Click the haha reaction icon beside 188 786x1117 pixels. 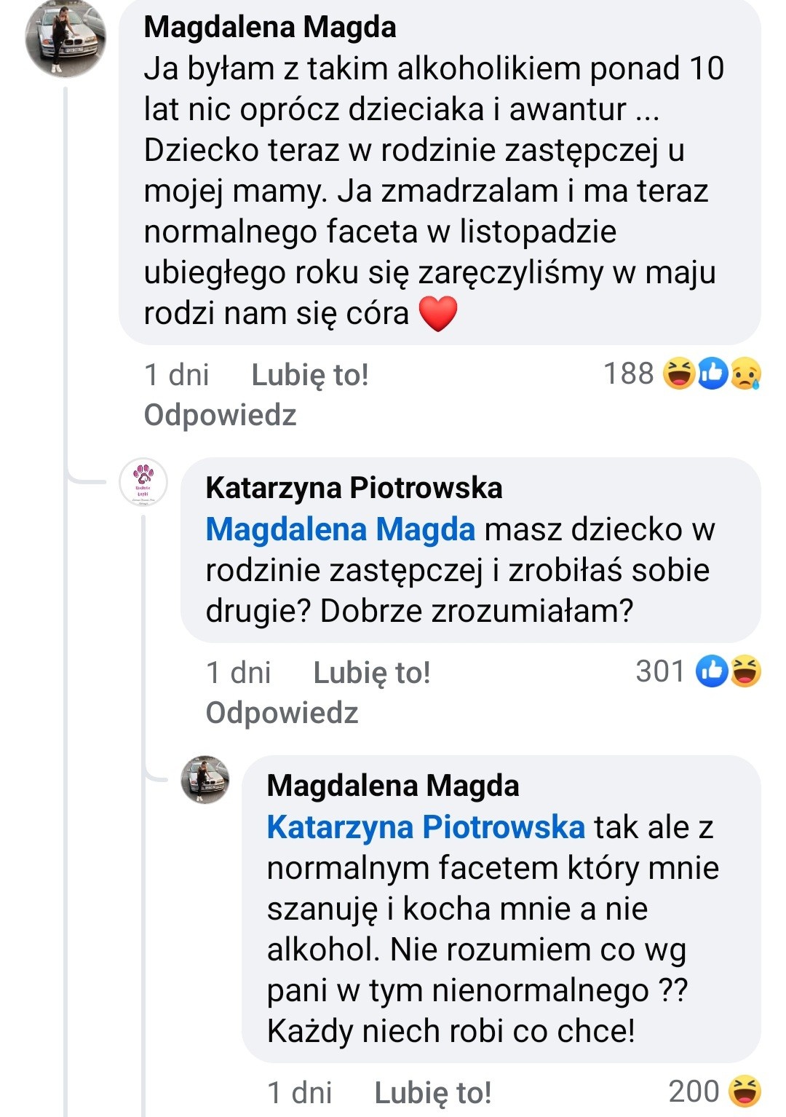click(x=679, y=374)
